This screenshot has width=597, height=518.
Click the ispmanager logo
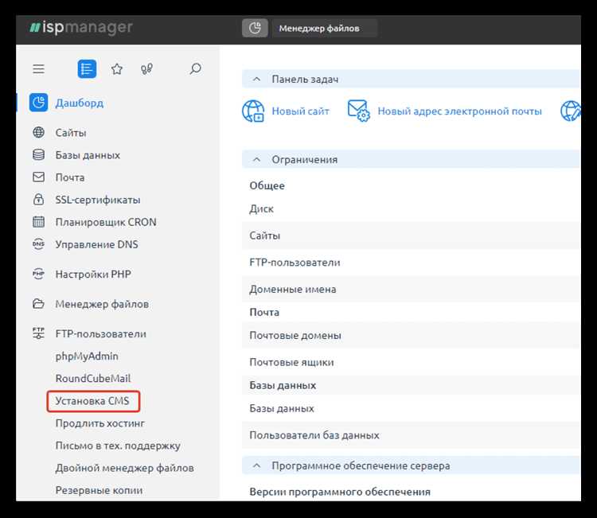pos(80,28)
